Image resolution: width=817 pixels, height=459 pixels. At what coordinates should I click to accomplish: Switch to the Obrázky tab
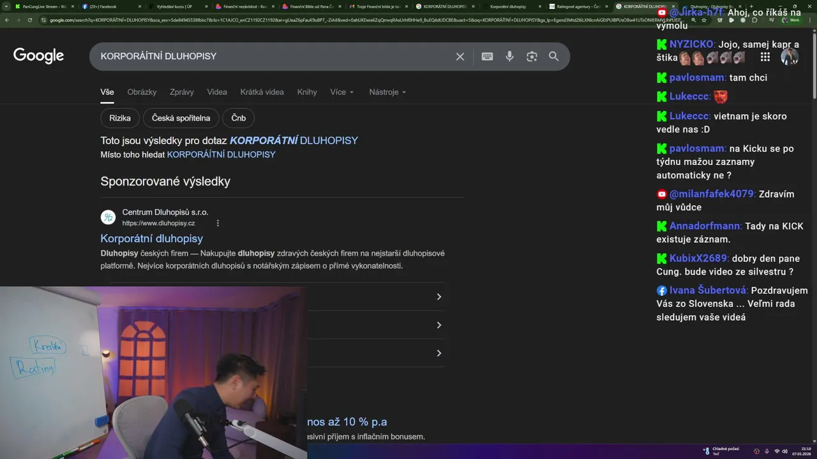[142, 92]
